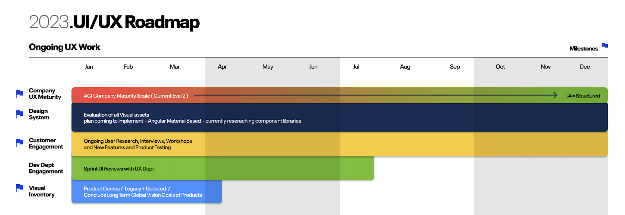Select the blue Product Demos bar
Screen dimensions: 625x215
point(147,191)
